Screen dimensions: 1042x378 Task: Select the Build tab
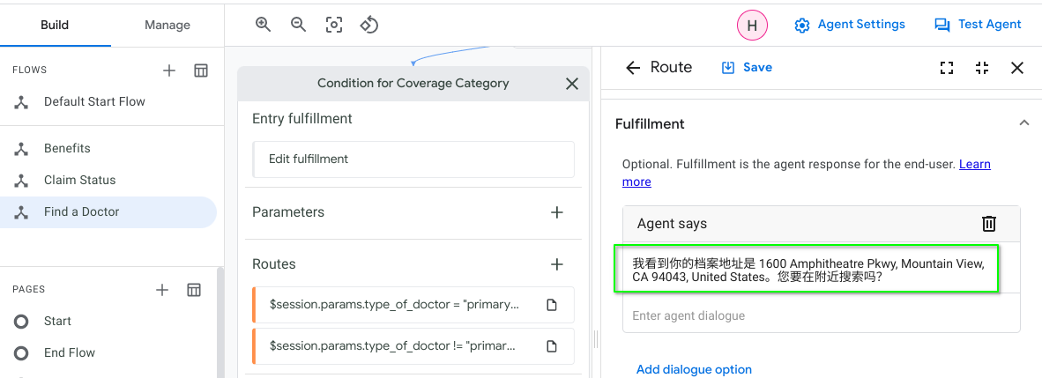coord(55,25)
